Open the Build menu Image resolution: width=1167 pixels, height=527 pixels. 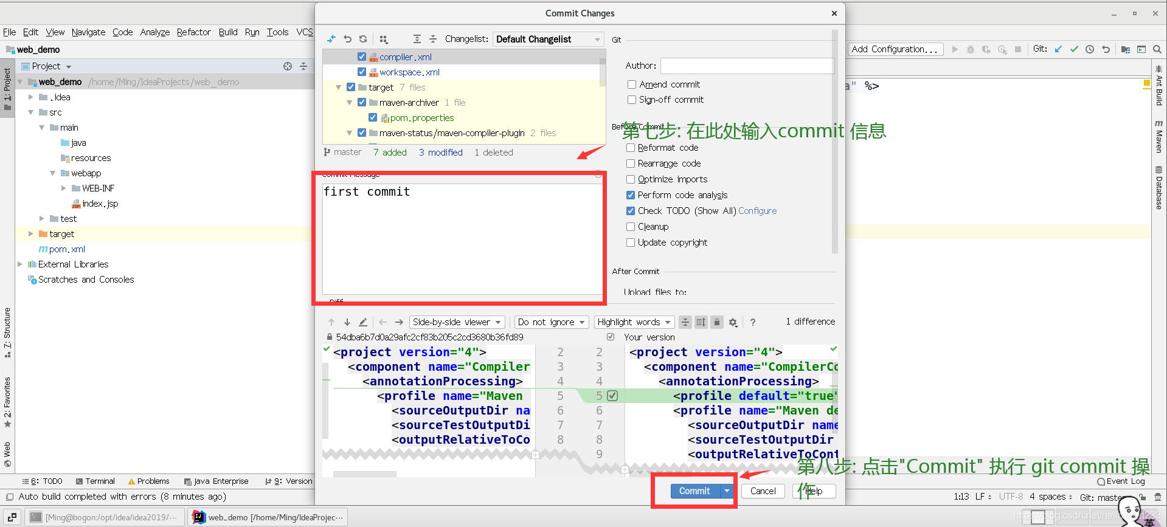[x=228, y=32]
